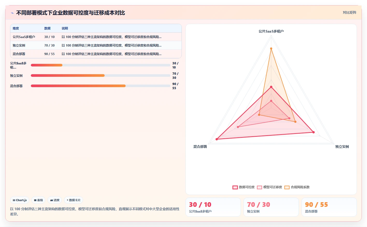Click the 独立实例 progress bar

coord(100,75)
